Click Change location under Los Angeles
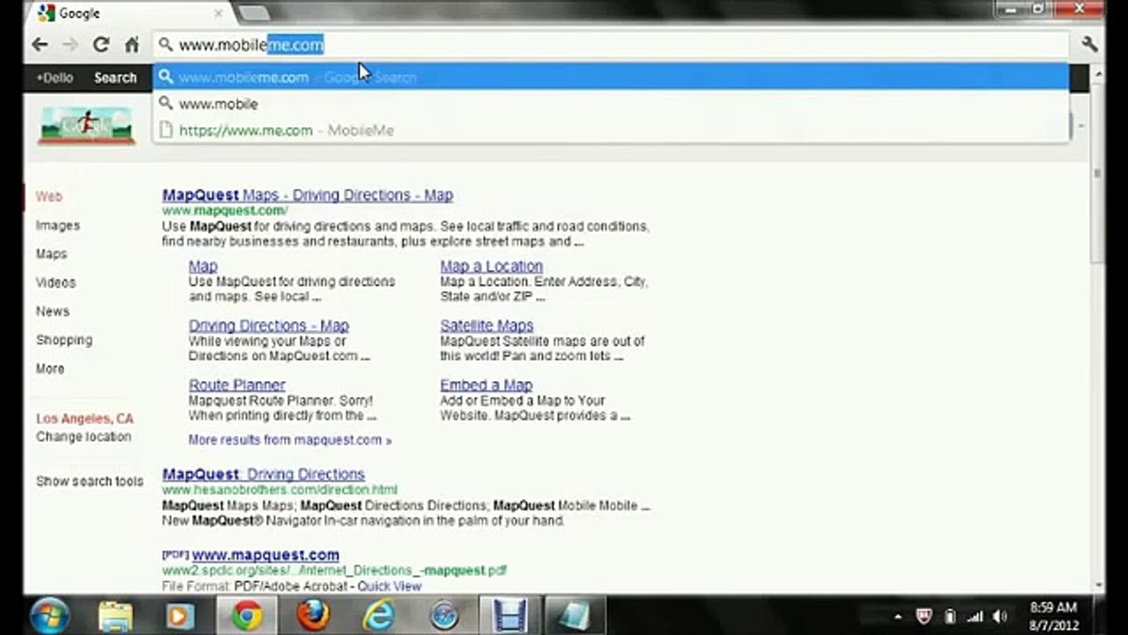Screen dimensions: 1128x635 [84, 437]
